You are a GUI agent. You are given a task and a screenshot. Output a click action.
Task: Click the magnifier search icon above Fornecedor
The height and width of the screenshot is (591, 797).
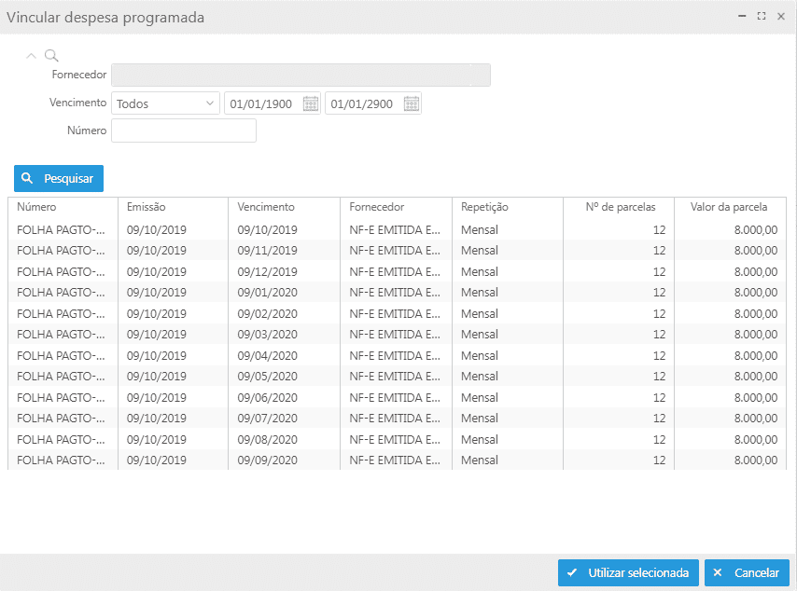pyautogui.click(x=51, y=56)
